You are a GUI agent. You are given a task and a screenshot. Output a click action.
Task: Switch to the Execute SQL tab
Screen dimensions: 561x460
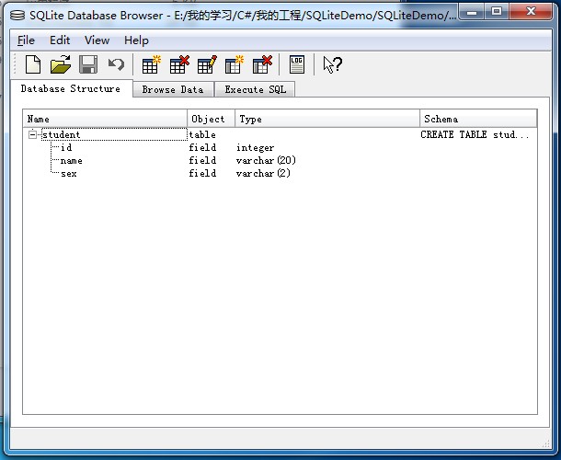(x=255, y=89)
